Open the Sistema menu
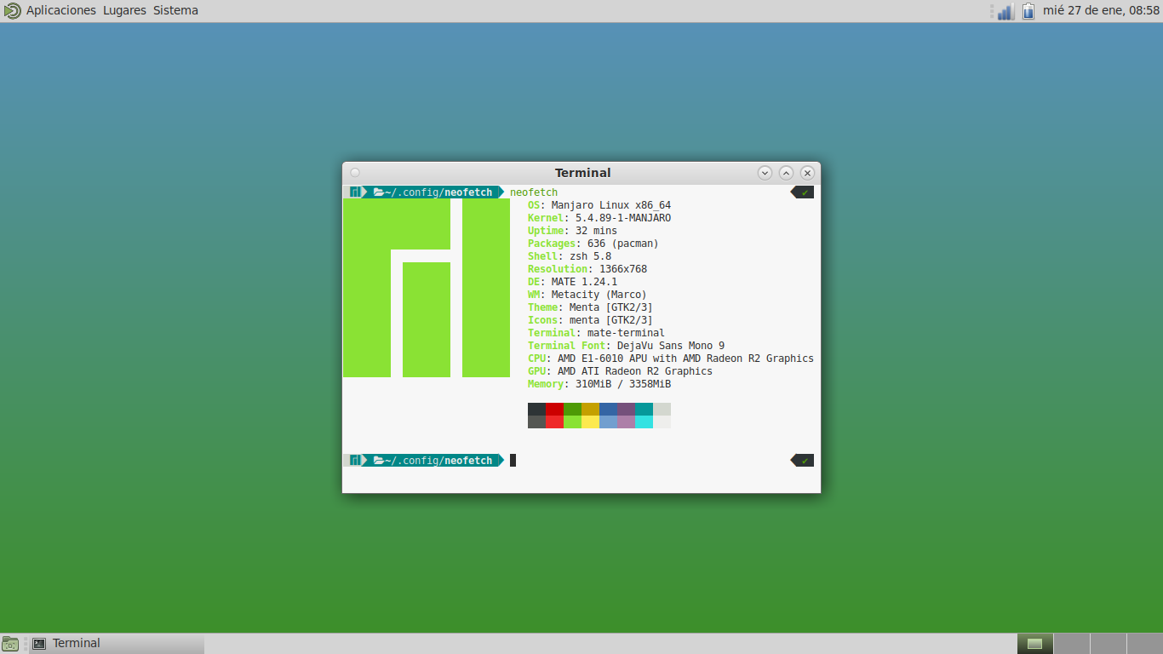Image resolution: width=1163 pixels, height=654 pixels. pos(175,11)
